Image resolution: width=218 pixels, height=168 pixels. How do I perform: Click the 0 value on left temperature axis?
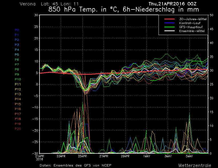point(37,84)
